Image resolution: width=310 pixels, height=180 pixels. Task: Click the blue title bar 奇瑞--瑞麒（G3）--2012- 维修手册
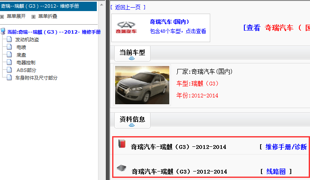pyautogui.click(x=48, y=6)
